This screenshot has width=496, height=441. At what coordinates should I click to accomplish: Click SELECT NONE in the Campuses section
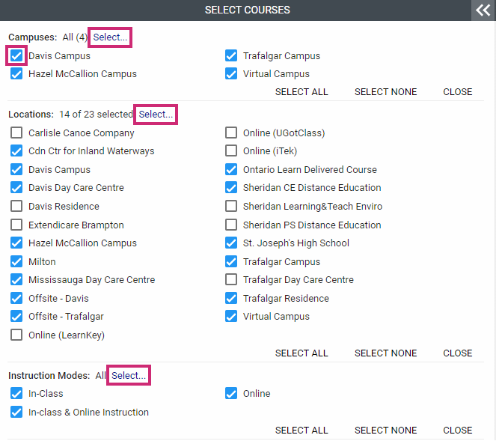coord(385,92)
